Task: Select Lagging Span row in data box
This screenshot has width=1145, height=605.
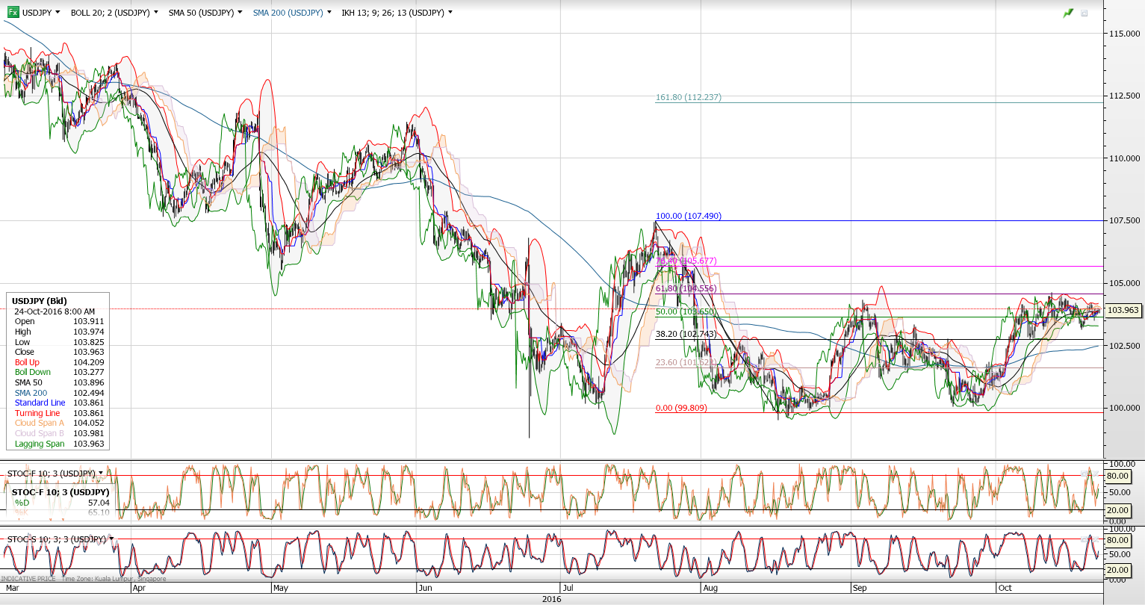Action: coord(40,444)
